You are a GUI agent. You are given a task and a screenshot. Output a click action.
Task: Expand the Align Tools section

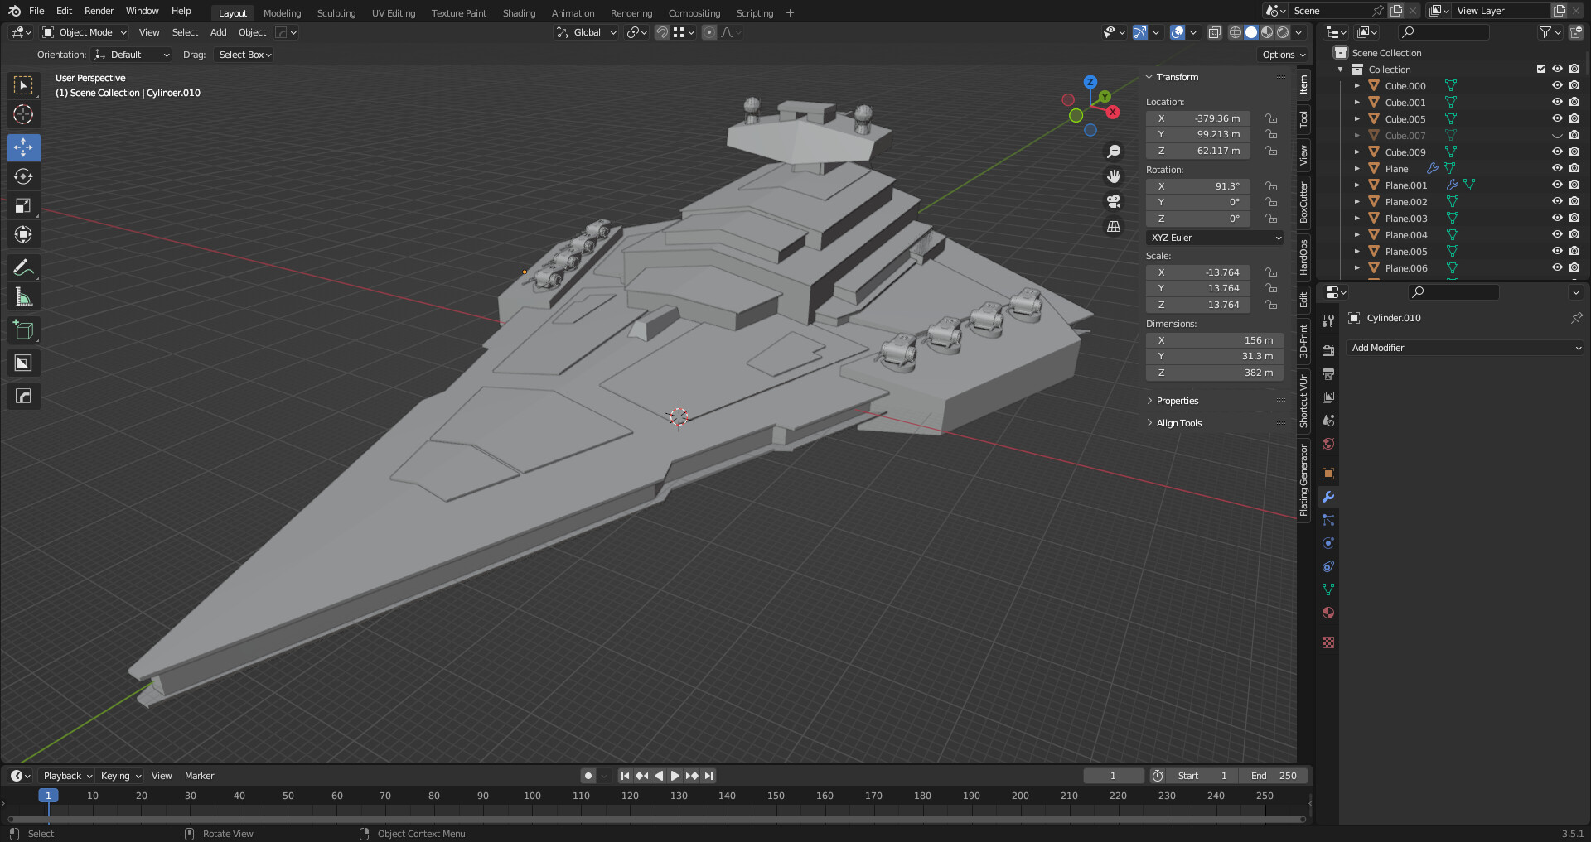1178,423
